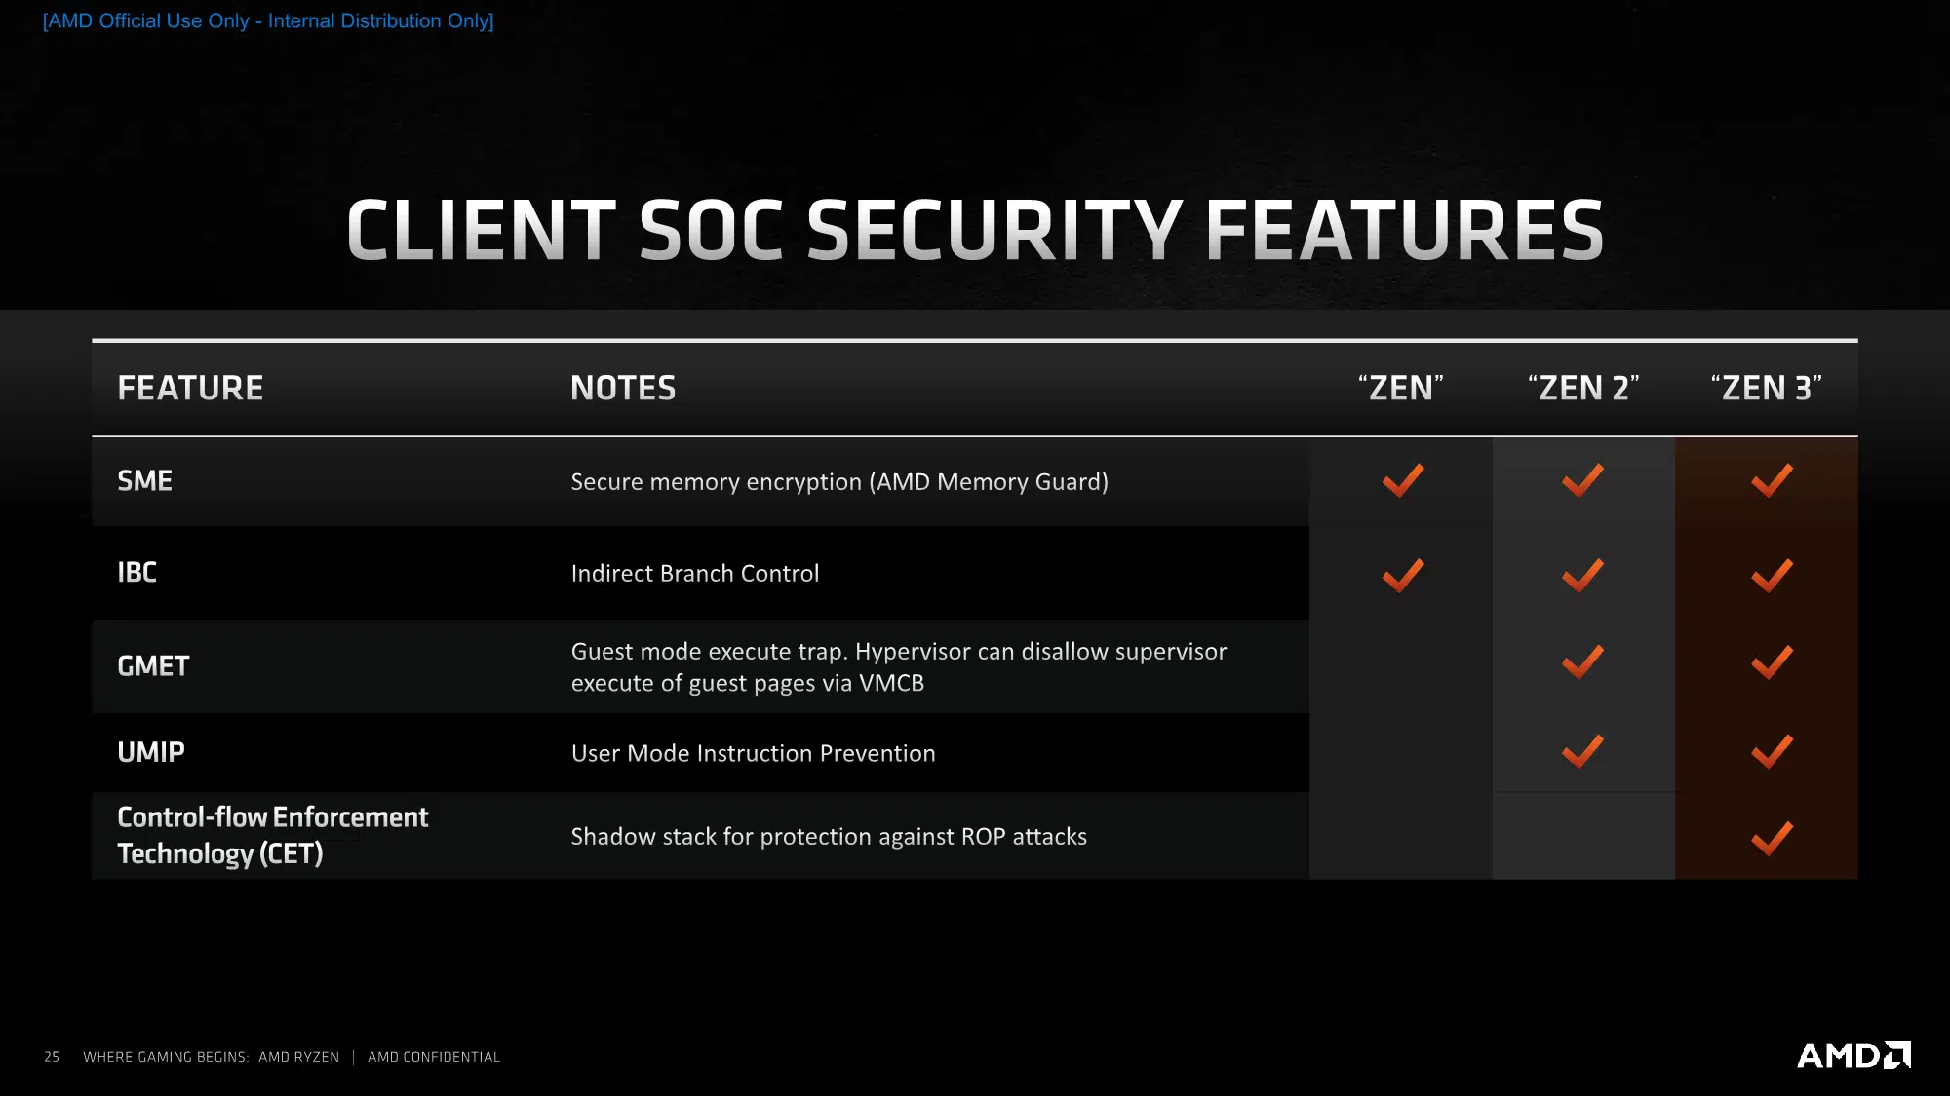The height and width of the screenshot is (1096, 1950).
Task: Click the CET checkmark under Zen 3 column
Action: coord(1772,839)
